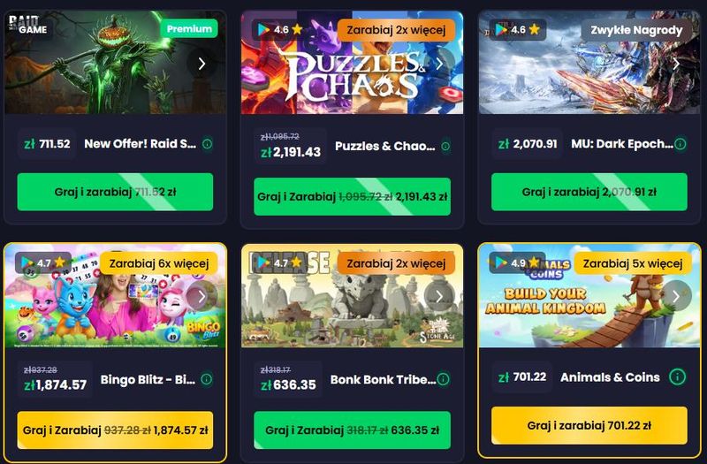Click the gold Graj i Zarabiaj 1,874.57 zł button
707x464 pixels.
(115, 430)
